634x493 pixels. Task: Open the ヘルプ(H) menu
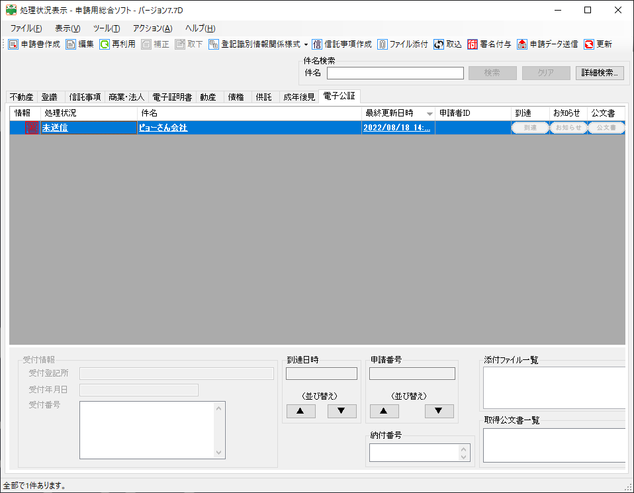pos(200,28)
